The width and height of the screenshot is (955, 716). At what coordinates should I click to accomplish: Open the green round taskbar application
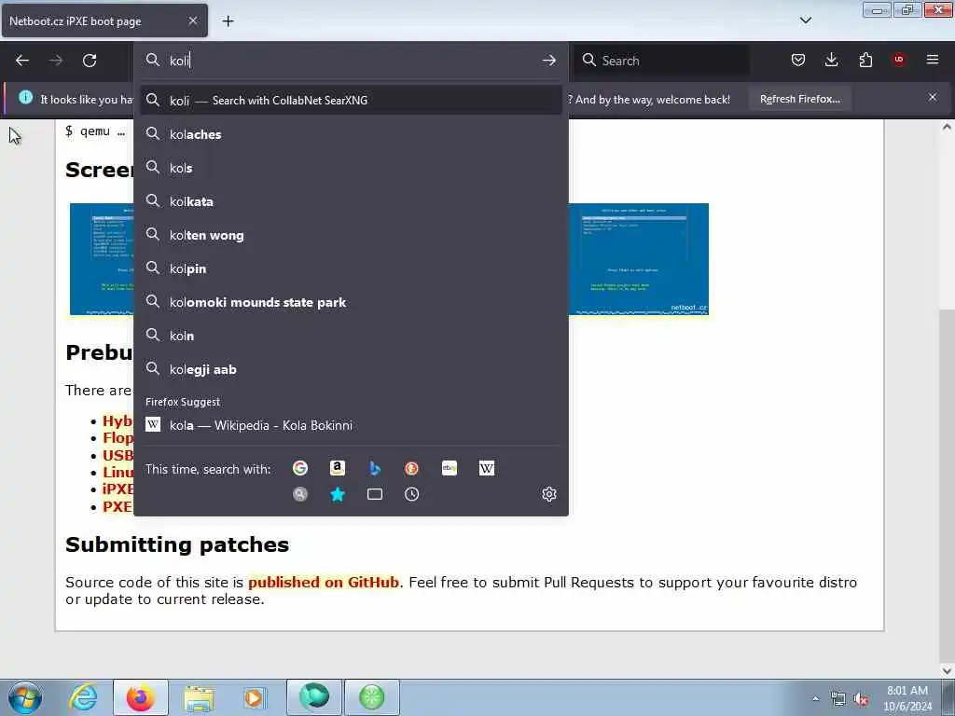click(x=372, y=697)
